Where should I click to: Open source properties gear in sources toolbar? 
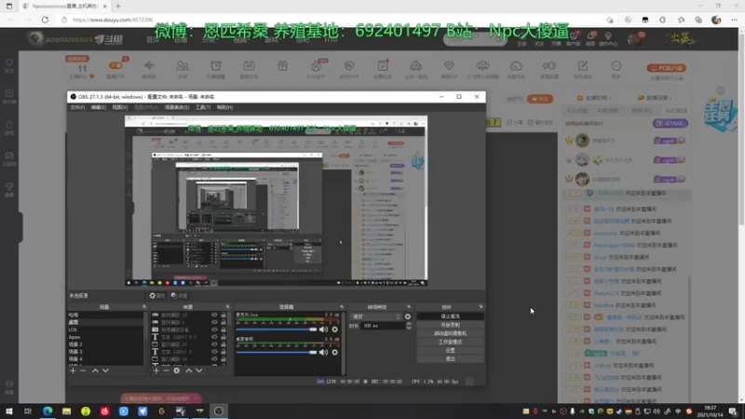[177, 371]
